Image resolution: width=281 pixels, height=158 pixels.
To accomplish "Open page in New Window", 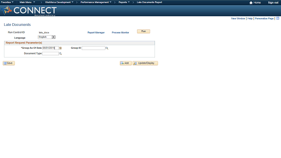I will coord(238,18).
